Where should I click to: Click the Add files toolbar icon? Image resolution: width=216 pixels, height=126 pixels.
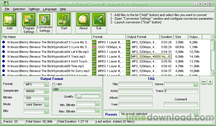10,20
